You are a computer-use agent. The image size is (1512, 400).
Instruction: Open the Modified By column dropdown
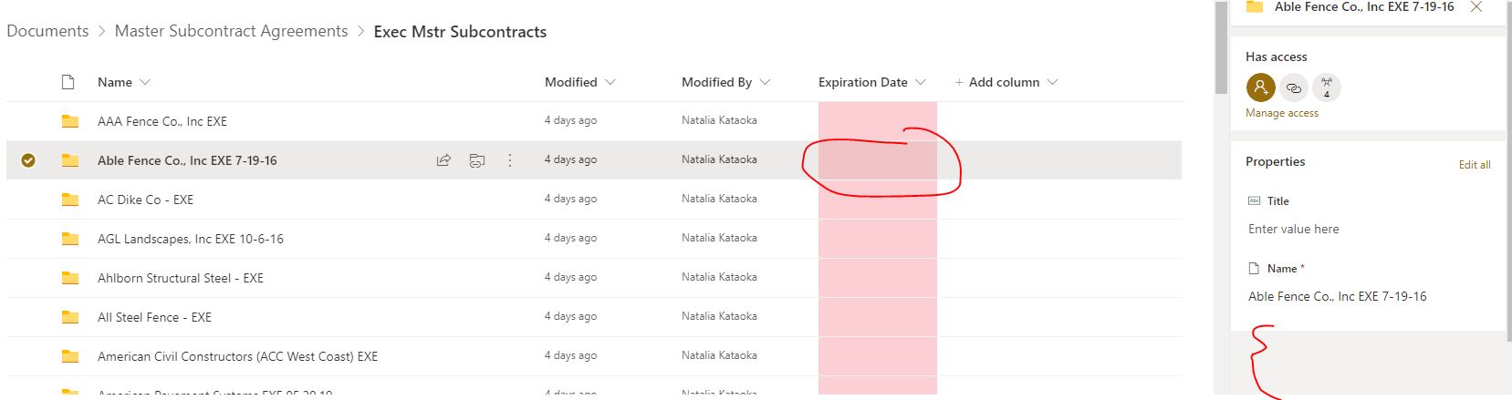pyautogui.click(x=765, y=82)
